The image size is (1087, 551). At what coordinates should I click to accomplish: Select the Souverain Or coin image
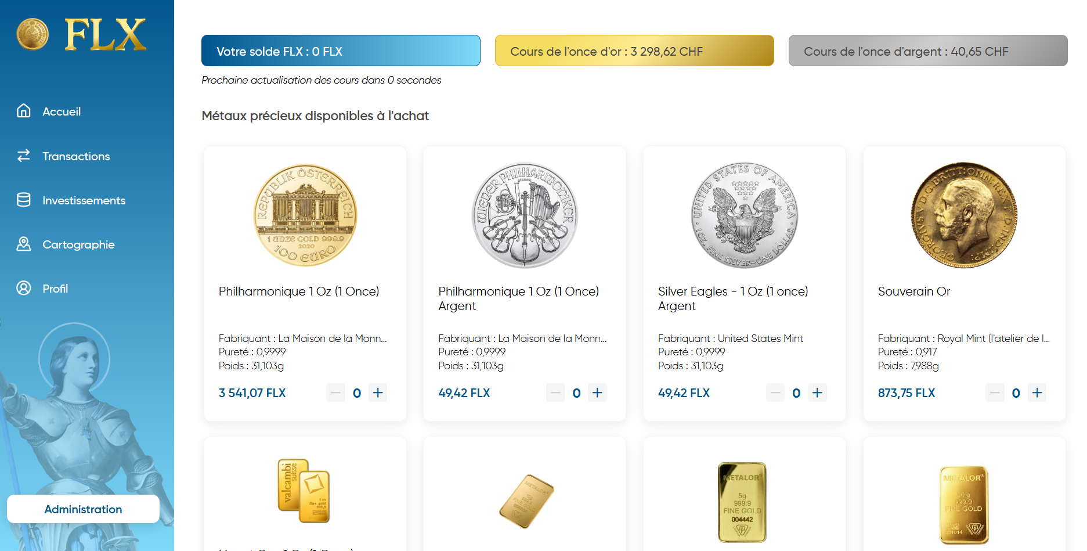coord(964,215)
